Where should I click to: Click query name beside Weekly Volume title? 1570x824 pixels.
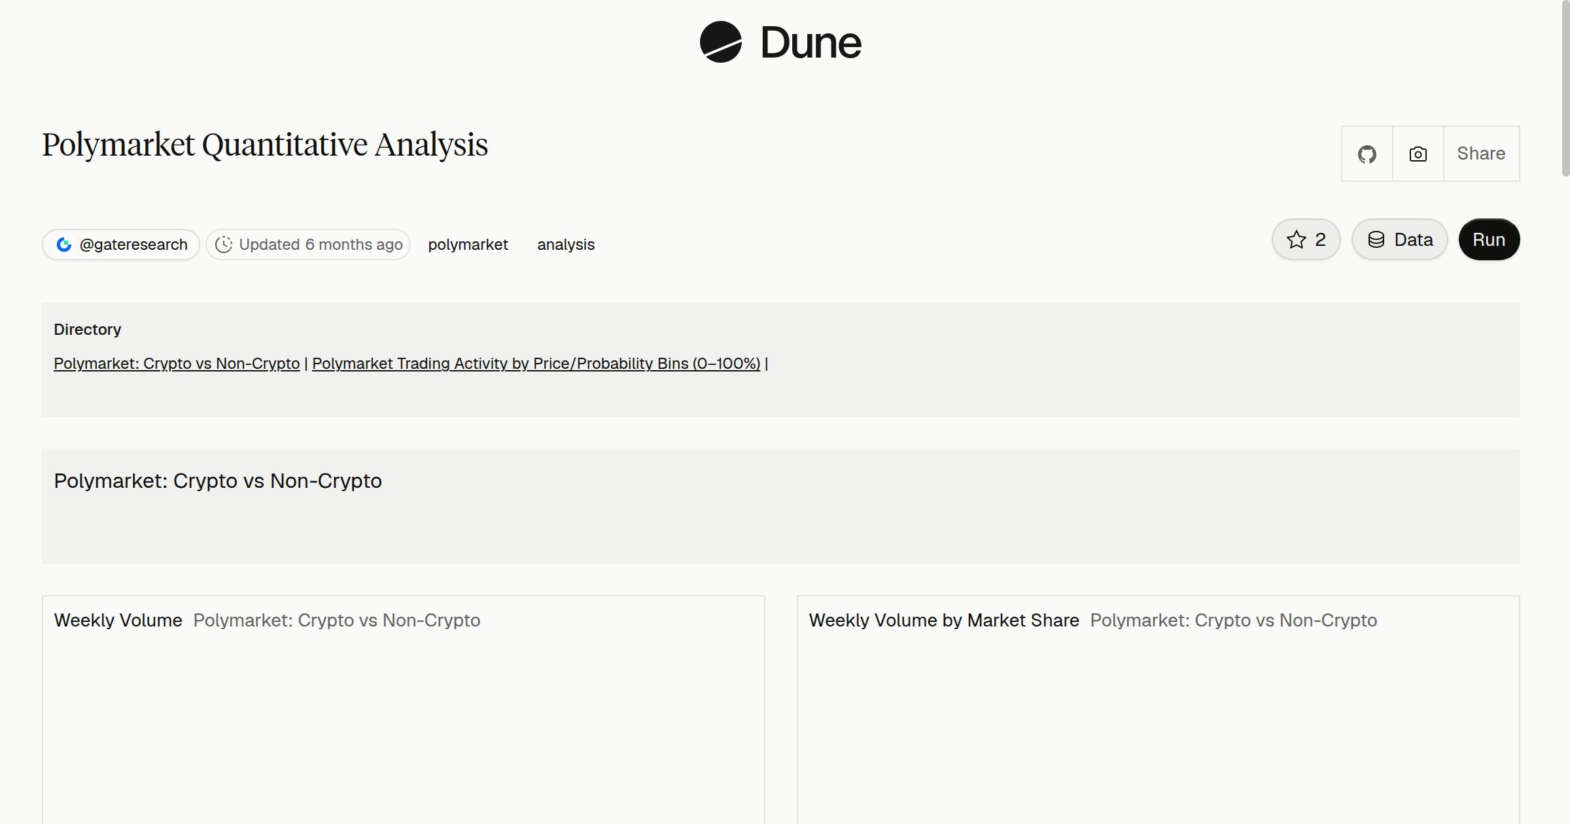(337, 620)
